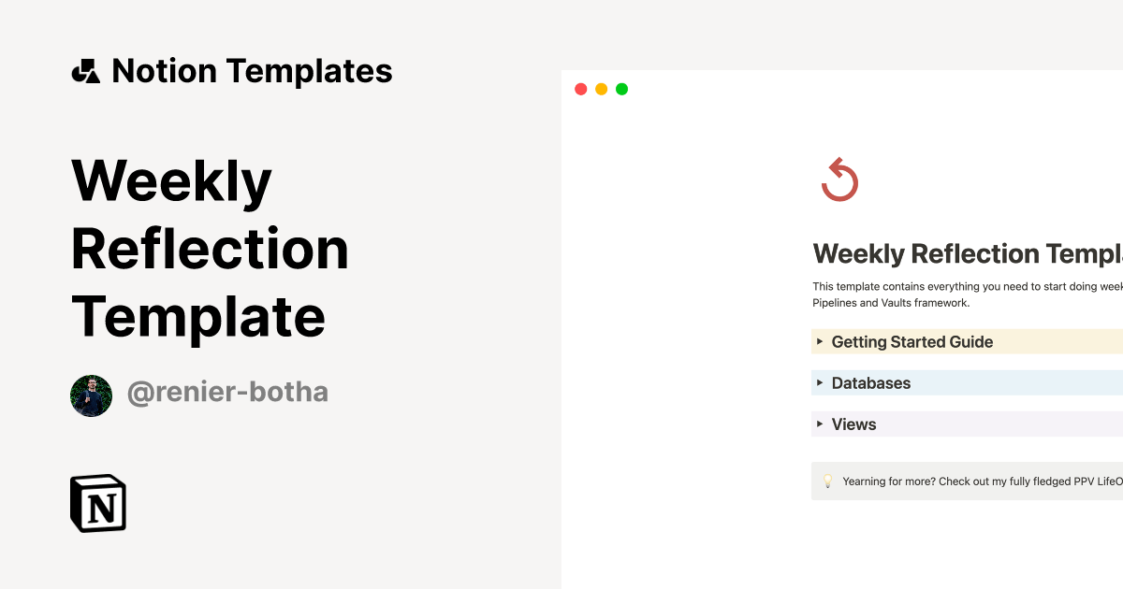Click the red traffic light window dot
This screenshot has width=1123, height=589.
point(580,88)
